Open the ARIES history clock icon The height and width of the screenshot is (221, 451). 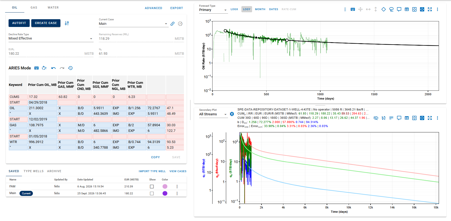pyautogui.click(x=71, y=68)
